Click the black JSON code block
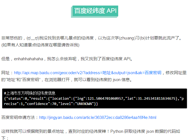This screenshot has width=190, height=140. click(x=94, y=98)
